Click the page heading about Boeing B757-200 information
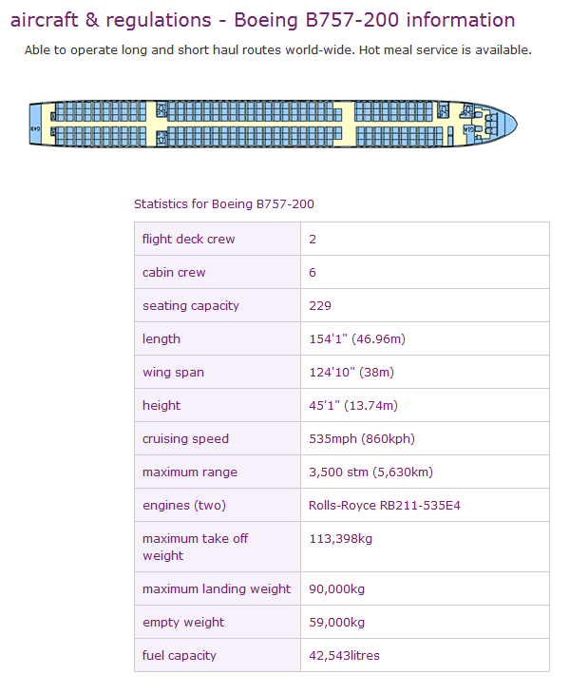This screenshot has height=694, width=570. 263,20
